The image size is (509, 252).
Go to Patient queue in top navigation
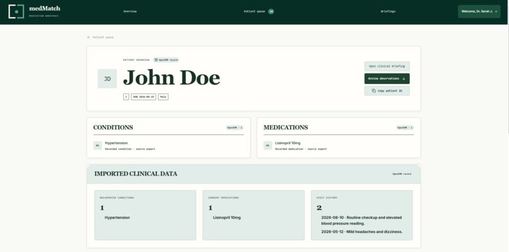pyautogui.click(x=254, y=11)
